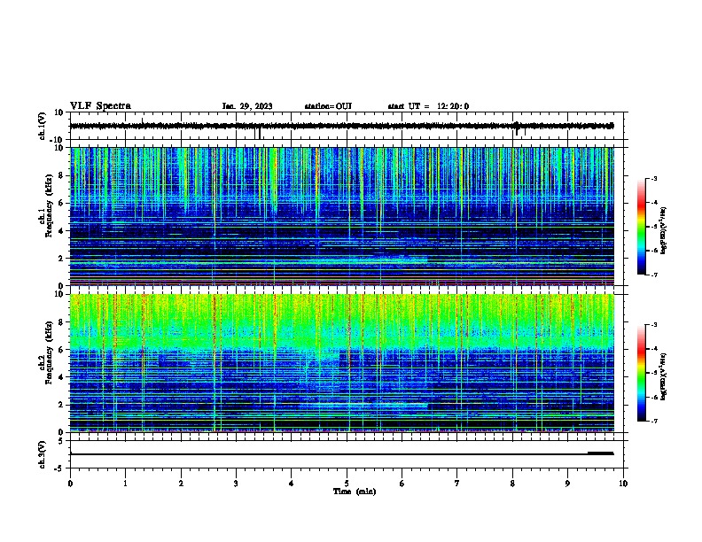The image size is (702, 542).
Task: Click the "VLF Spectra" plot title
Action: tap(100, 106)
